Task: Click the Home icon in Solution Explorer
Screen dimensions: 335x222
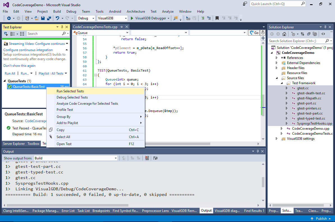Action: [284, 34]
